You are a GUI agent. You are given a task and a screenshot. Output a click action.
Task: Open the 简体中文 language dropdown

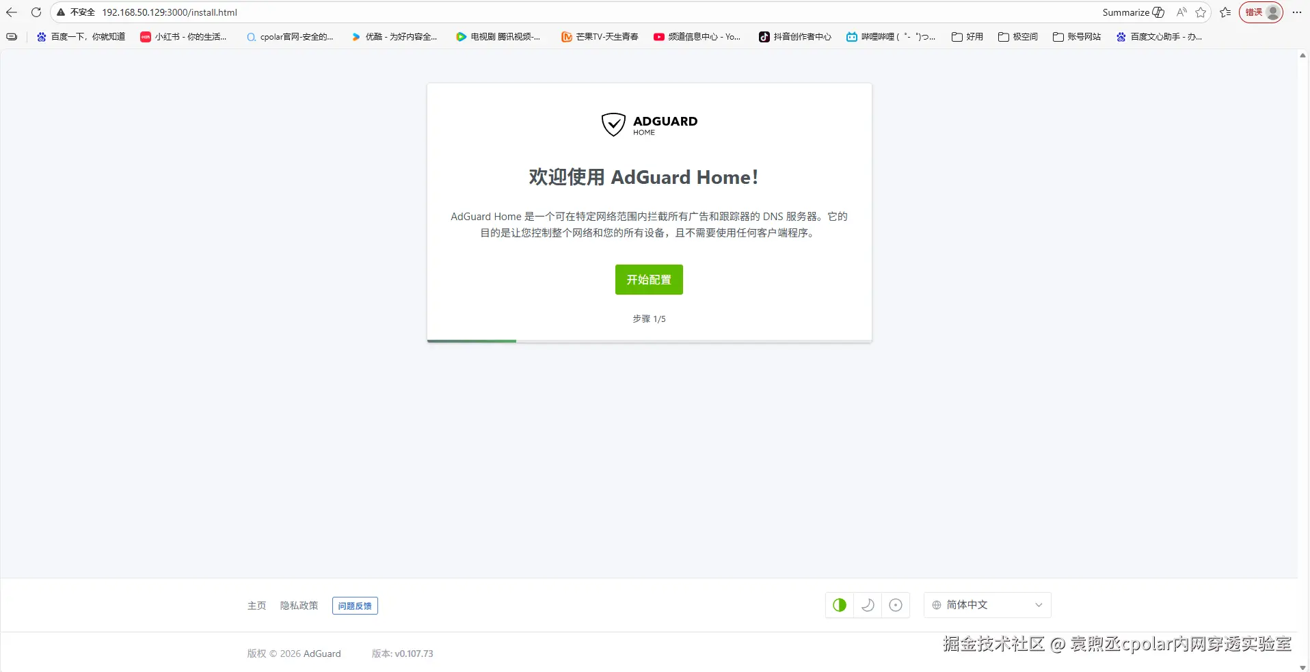987,605
